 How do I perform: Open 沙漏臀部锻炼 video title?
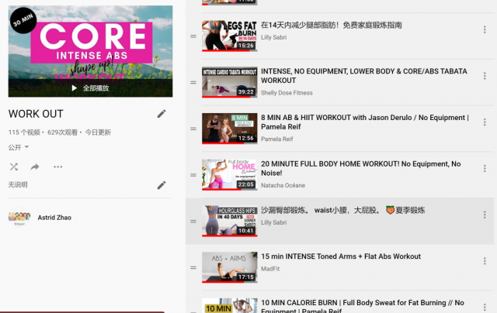(x=343, y=210)
